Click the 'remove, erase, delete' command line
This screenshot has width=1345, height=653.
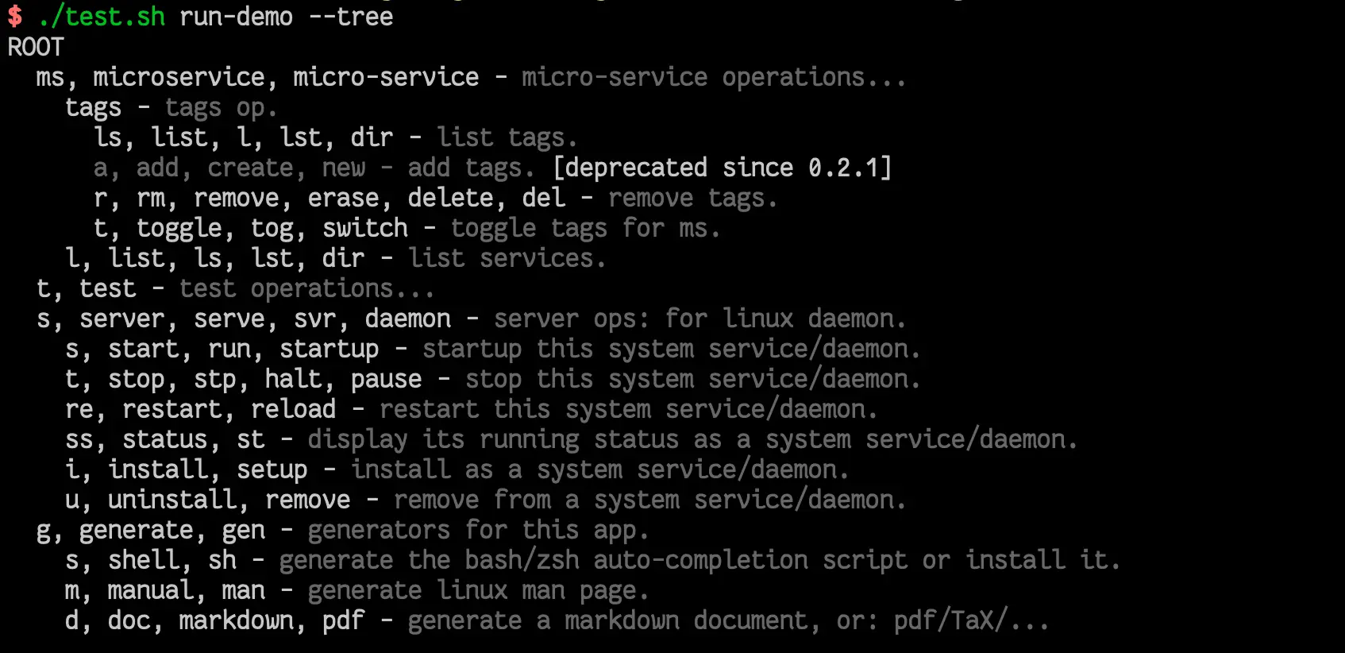[435, 198]
